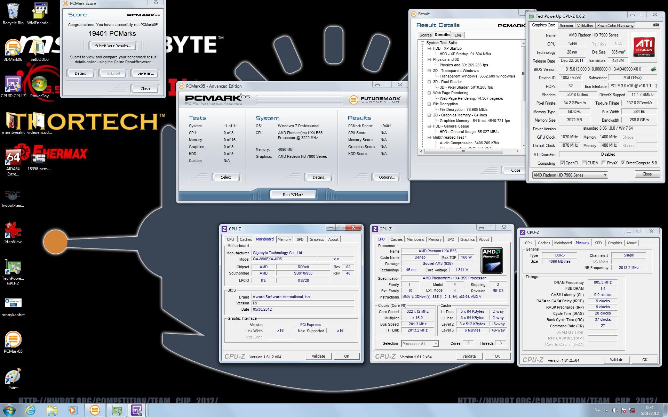Open the WMEncoder desktop icon
Viewport: 668px width, 417px height.
pyautogui.click(x=39, y=14)
